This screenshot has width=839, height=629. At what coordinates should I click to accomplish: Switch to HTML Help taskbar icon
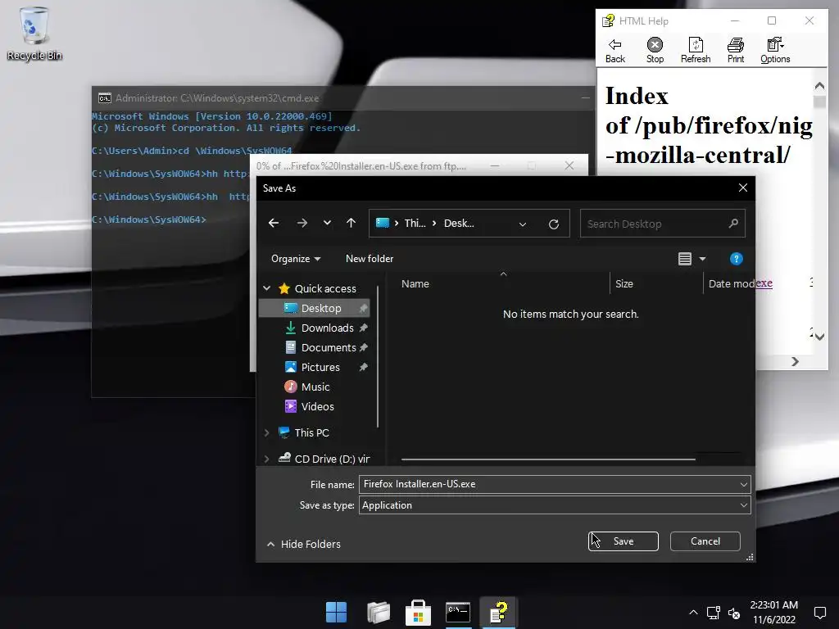(498, 613)
